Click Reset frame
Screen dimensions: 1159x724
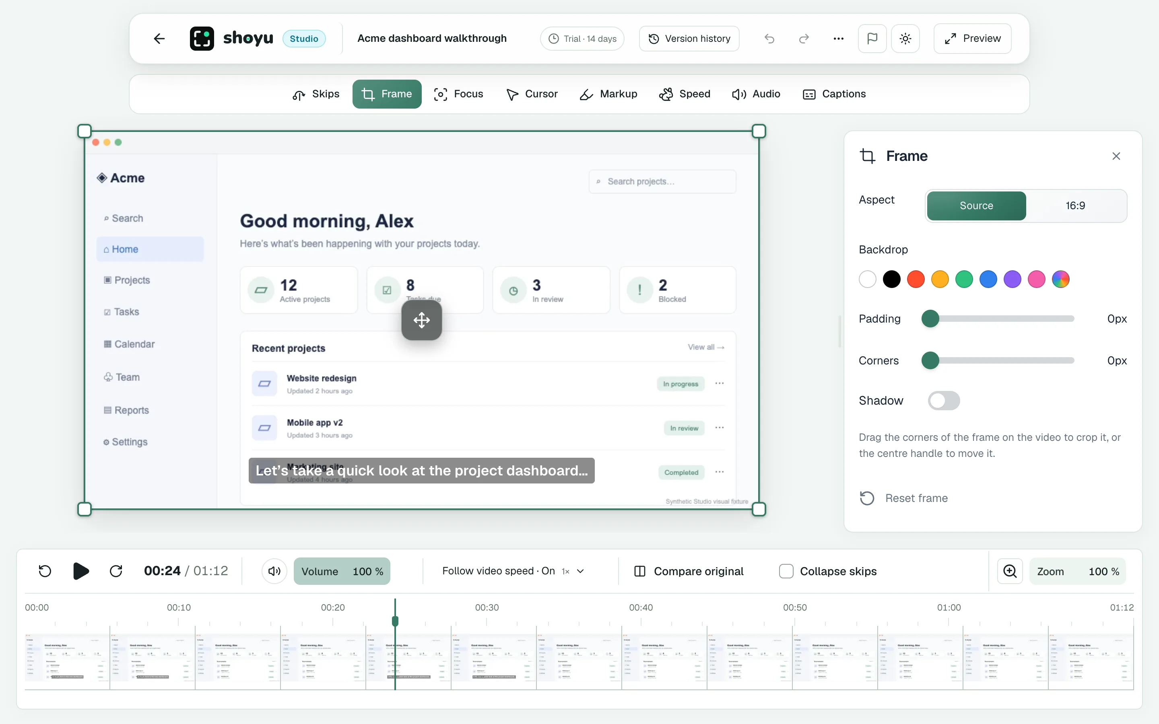click(904, 498)
